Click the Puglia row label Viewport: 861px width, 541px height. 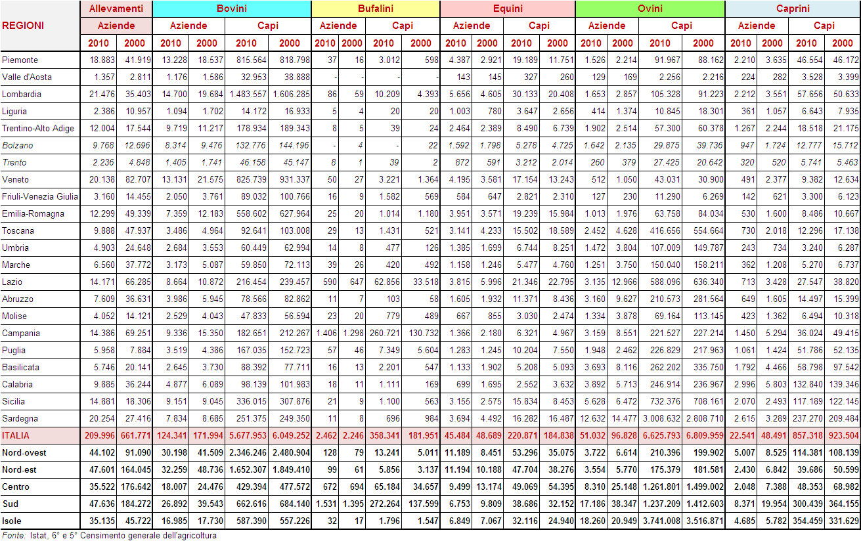[x=14, y=351]
